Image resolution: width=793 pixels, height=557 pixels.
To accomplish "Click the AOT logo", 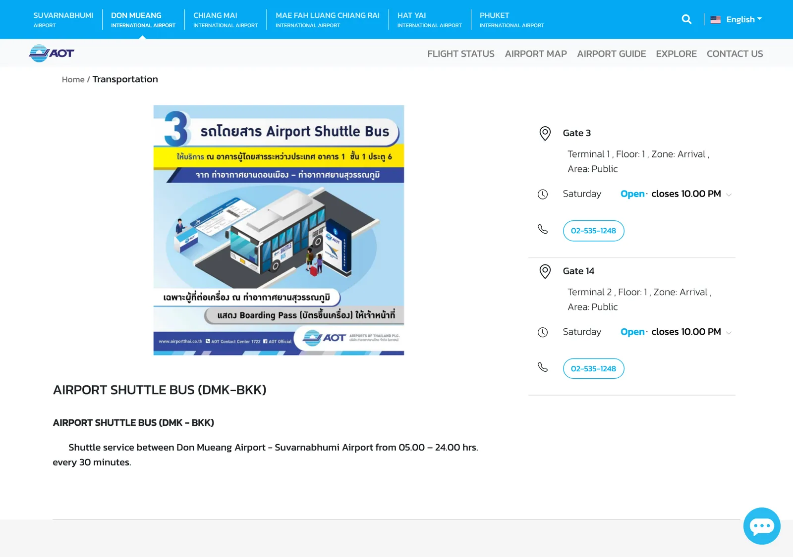I will [52, 53].
